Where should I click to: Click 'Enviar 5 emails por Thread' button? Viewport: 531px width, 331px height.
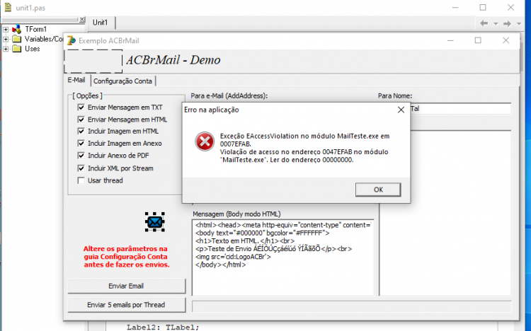coord(126,305)
